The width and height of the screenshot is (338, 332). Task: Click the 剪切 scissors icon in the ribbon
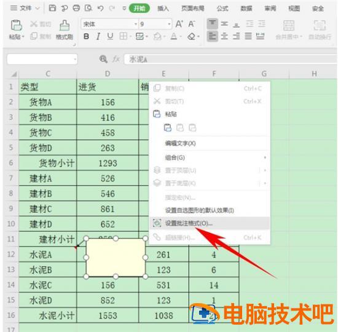(34, 24)
